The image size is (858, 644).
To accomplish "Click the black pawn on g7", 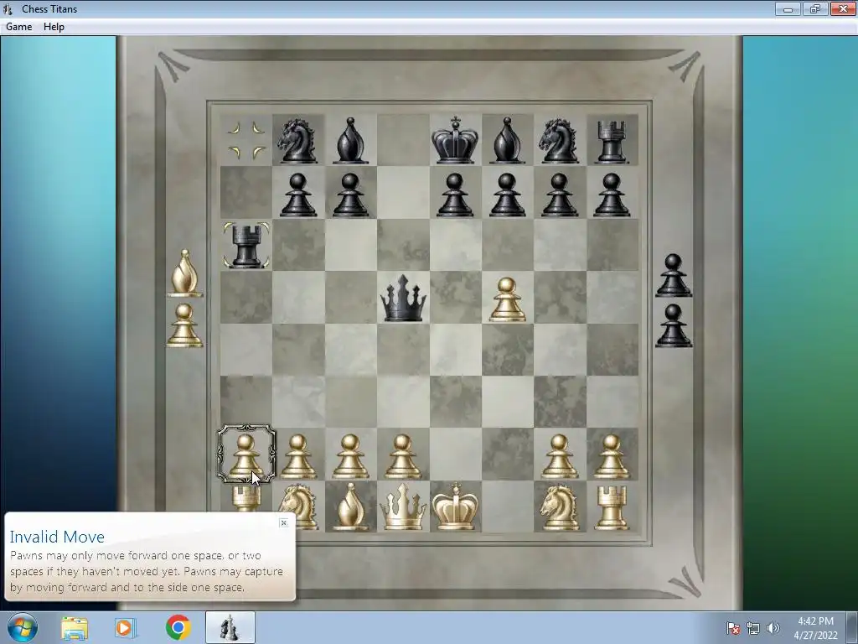I will pyautogui.click(x=559, y=195).
